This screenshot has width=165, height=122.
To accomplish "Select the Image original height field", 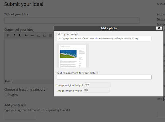I will coord(97,85).
